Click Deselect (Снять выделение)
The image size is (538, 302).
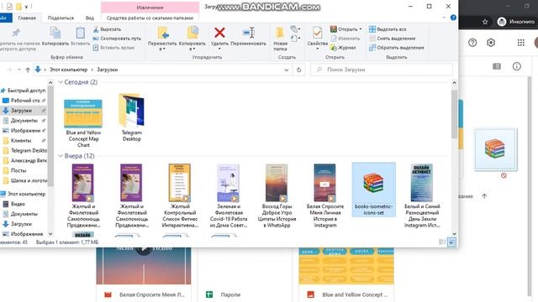(393, 39)
